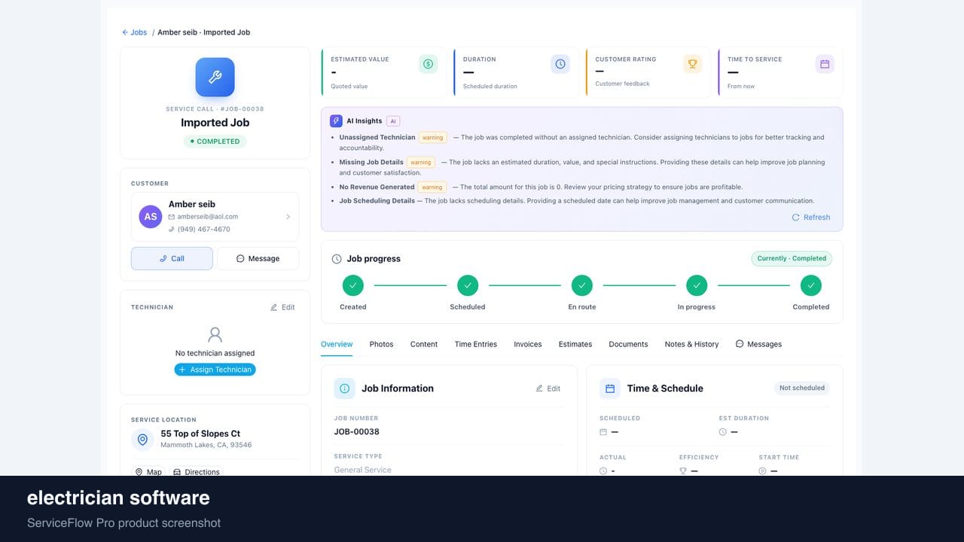Click the dollar Estimated Value icon
This screenshot has height=542, width=964.
[x=428, y=64]
